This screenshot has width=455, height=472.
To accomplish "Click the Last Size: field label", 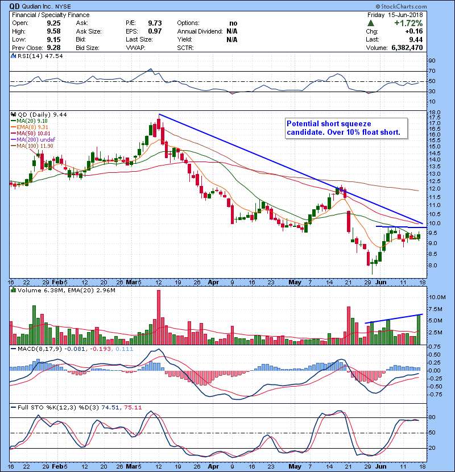I will 139,39.
